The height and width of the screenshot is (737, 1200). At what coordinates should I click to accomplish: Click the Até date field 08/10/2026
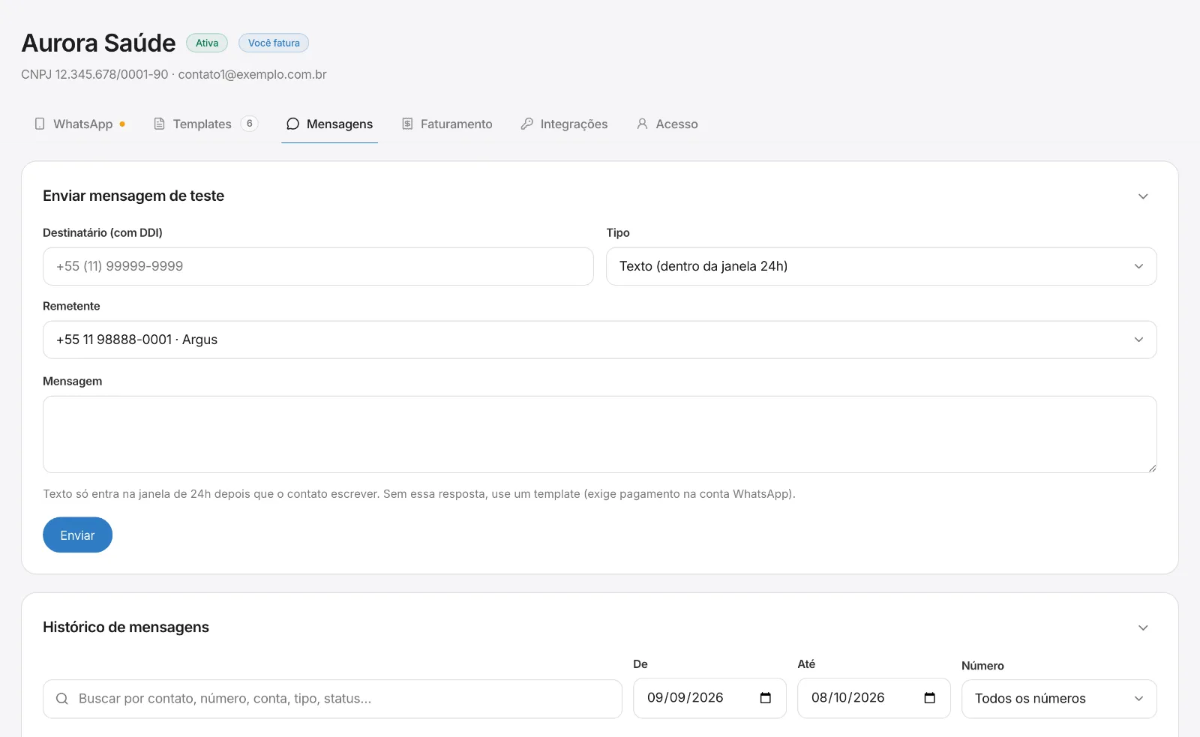tap(874, 698)
